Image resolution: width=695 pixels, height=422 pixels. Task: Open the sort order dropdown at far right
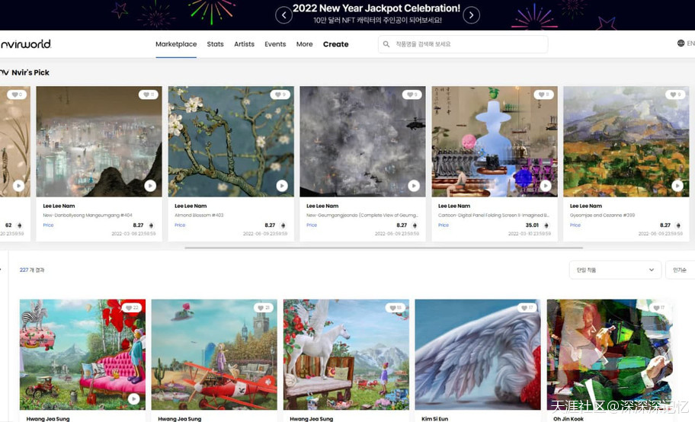680,270
